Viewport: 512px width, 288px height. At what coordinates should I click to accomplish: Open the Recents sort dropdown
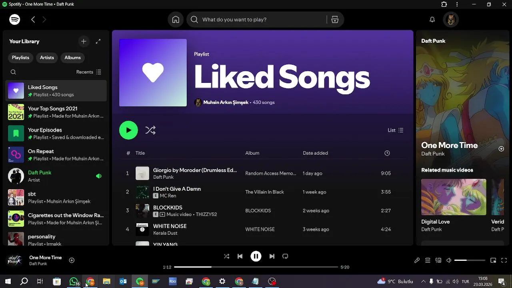click(89, 72)
